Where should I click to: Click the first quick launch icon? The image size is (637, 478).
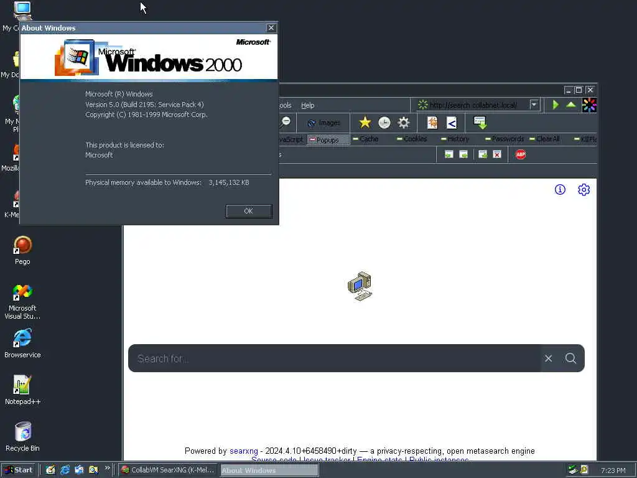pos(50,470)
